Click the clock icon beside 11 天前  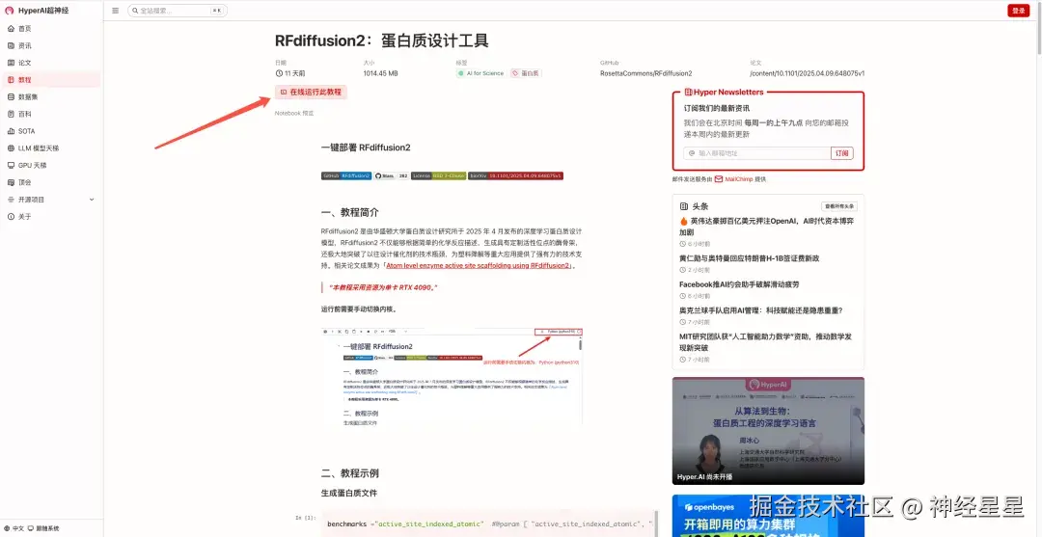pyautogui.click(x=279, y=73)
